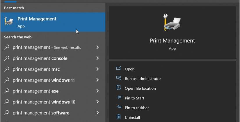Click the Uninstall trash bin icon
240x122 pixels.
click(119, 117)
